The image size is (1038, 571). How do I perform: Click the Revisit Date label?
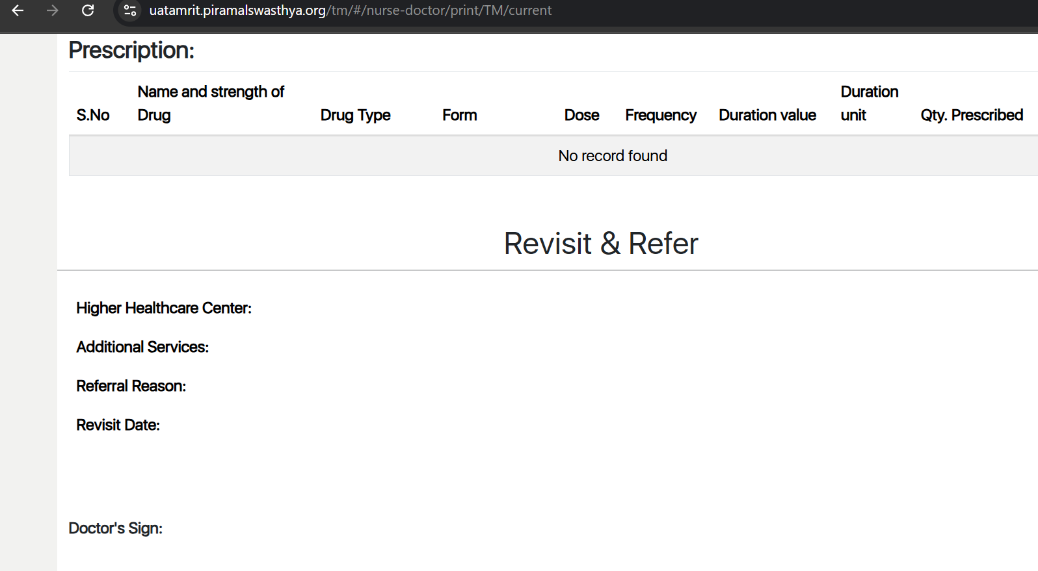pyautogui.click(x=118, y=425)
